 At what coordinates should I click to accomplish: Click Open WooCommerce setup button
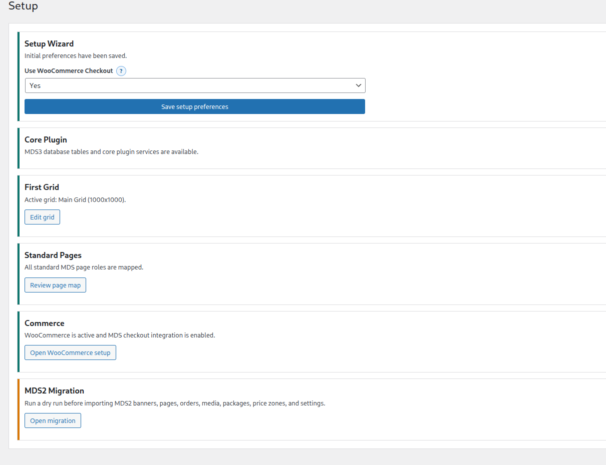[70, 352]
